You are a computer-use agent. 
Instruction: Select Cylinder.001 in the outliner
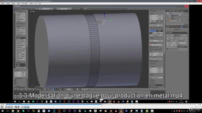(x=174, y=21)
